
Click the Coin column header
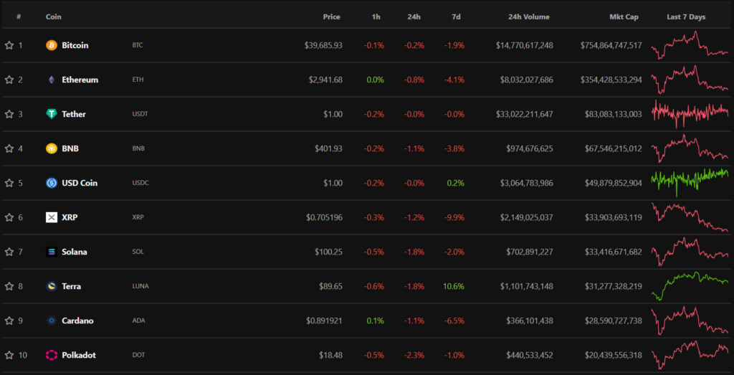click(x=53, y=16)
